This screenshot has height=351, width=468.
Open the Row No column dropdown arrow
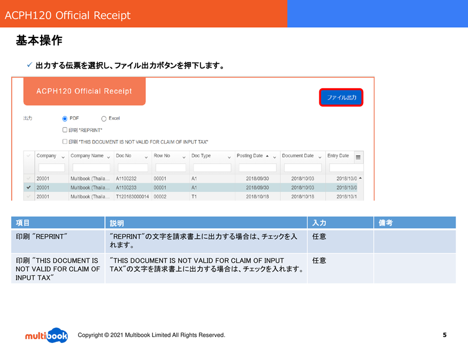184,157
